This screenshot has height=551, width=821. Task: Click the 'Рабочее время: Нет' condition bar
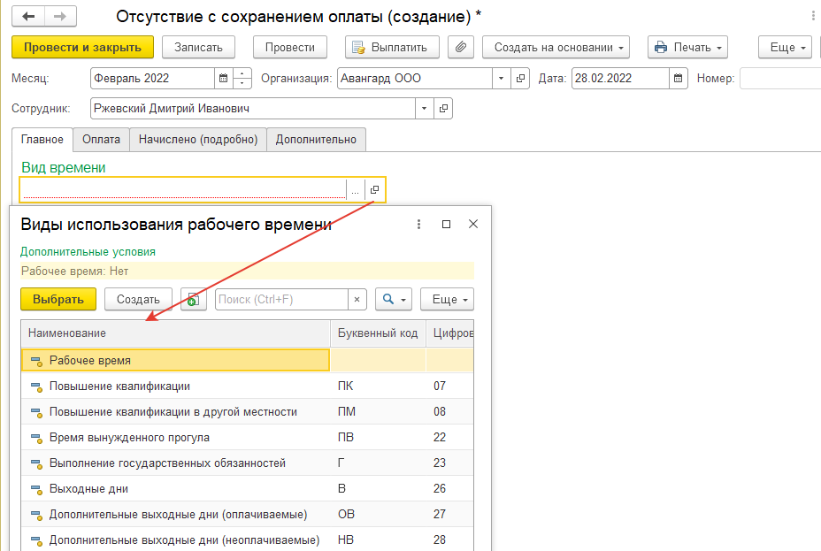[x=247, y=271]
